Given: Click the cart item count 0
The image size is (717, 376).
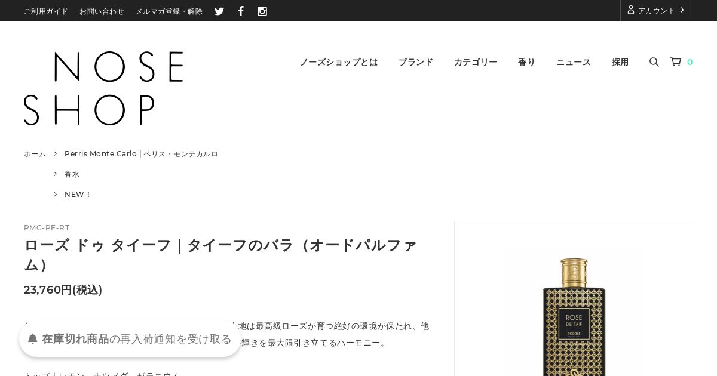Looking at the screenshot, I should pyautogui.click(x=690, y=62).
